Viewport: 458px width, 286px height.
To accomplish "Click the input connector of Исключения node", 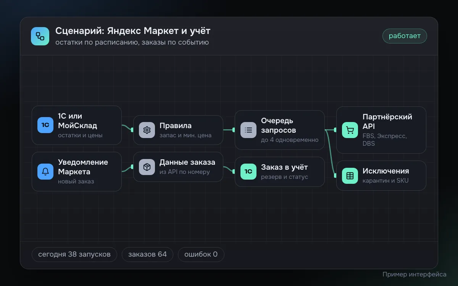I will [335, 176].
